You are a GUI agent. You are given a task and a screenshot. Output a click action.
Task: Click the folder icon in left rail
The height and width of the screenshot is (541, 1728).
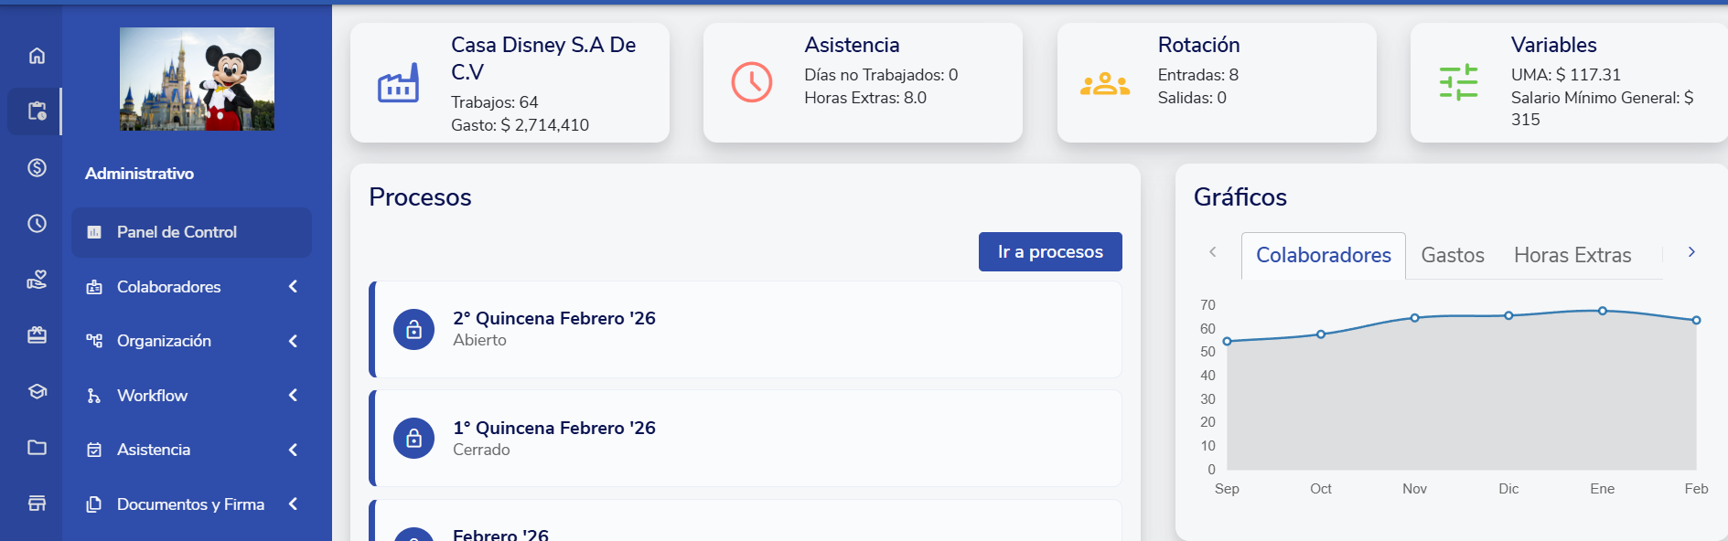pos(37,447)
